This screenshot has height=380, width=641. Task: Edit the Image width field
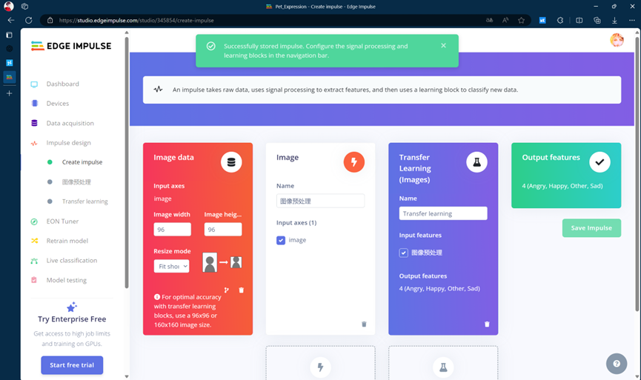[x=172, y=229]
